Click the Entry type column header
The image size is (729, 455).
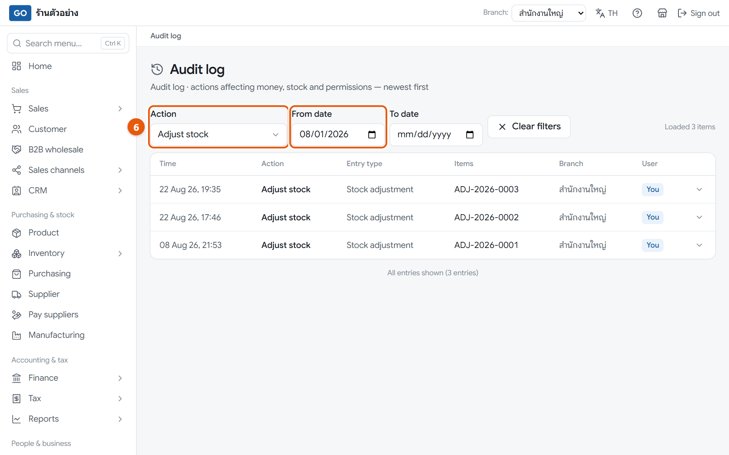click(x=364, y=164)
